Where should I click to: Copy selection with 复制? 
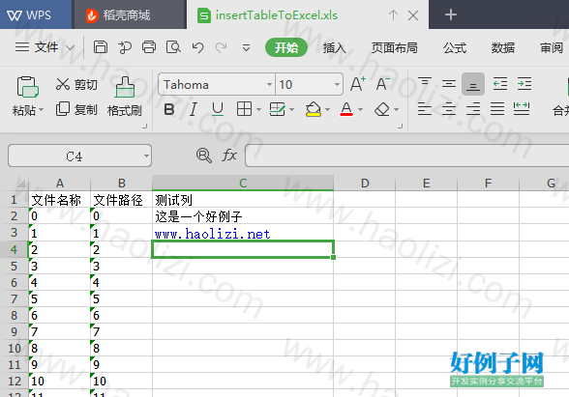point(76,109)
